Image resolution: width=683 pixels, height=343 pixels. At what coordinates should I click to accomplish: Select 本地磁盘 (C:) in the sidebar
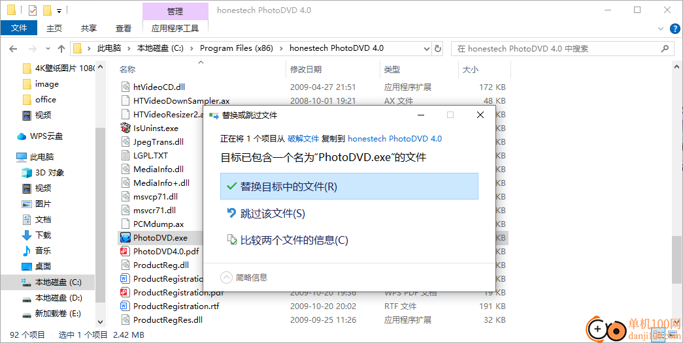58,282
